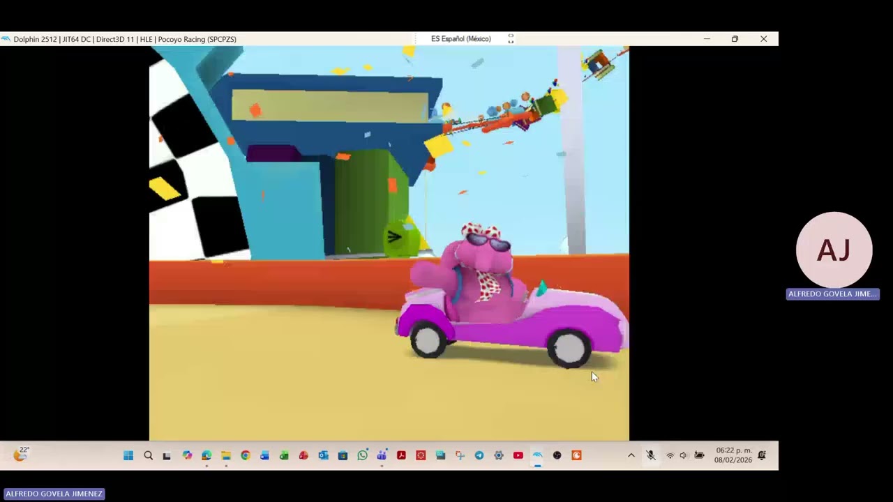Screen dimensions: 893x502
Task: Open battery status tray icon
Action: [699, 455]
